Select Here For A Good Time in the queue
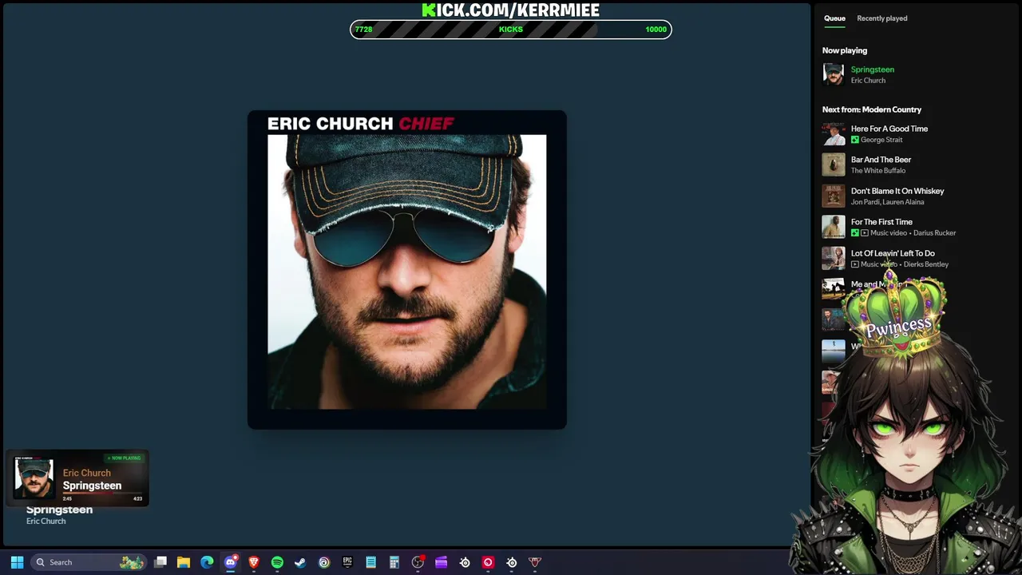This screenshot has height=575, width=1022. point(889,129)
